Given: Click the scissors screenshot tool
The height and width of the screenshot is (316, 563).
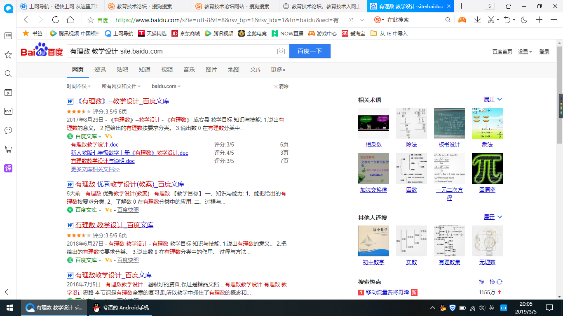Looking at the screenshot, I should click(491, 20).
